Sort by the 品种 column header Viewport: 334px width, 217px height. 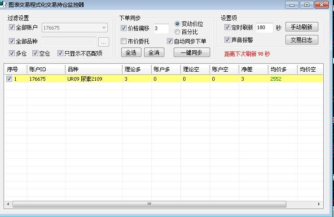pyautogui.click(x=94, y=69)
